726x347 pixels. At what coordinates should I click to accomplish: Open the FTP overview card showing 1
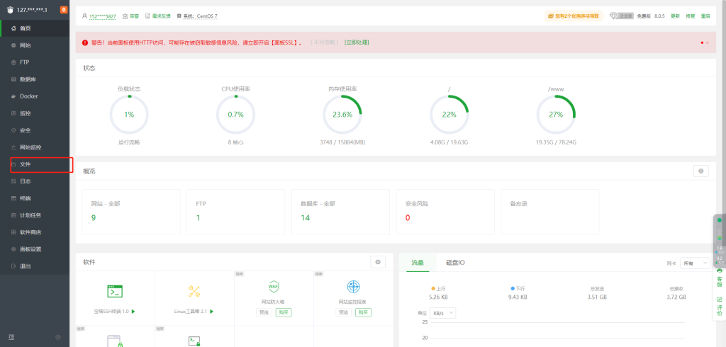pyautogui.click(x=235, y=212)
